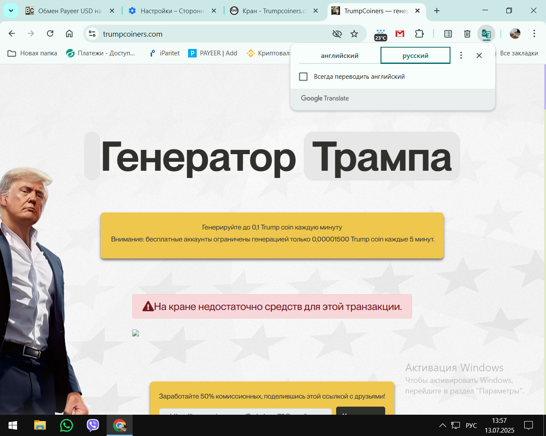Open the Криптовал bookmark

point(268,53)
